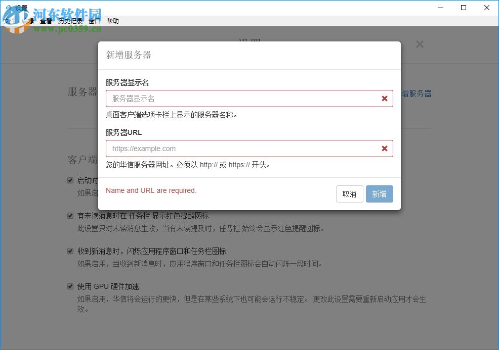Click inside the 服务器显示名 input field
Image resolution: width=499 pixels, height=350 pixels.
click(228, 98)
